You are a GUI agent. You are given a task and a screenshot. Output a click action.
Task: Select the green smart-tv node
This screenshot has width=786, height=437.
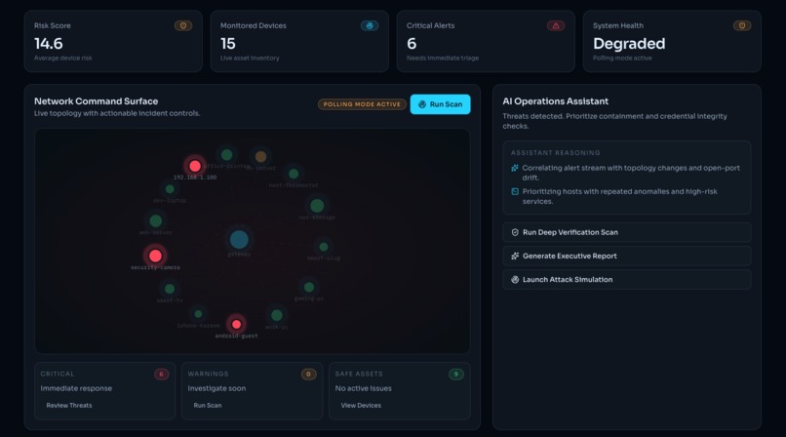pyautogui.click(x=170, y=289)
